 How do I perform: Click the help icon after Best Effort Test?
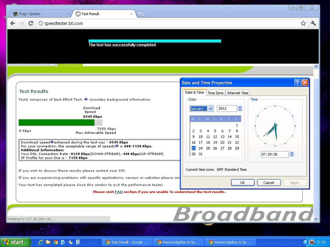tap(86, 99)
